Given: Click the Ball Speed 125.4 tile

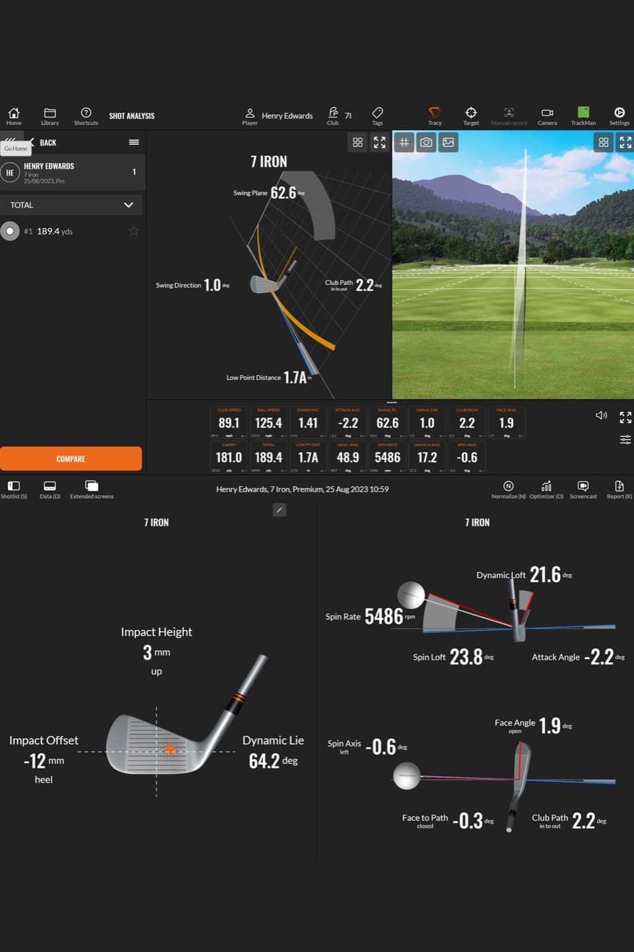Looking at the screenshot, I should point(268,422).
